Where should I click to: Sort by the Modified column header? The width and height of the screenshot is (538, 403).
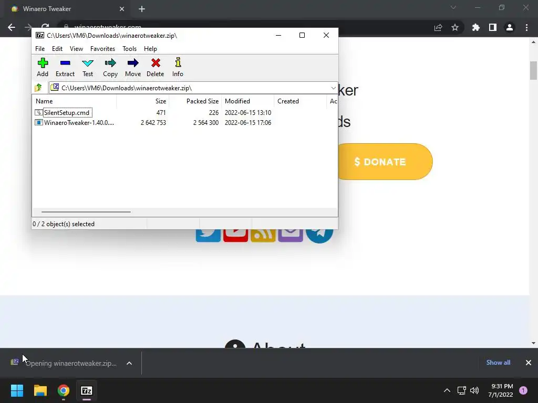pyautogui.click(x=248, y=101)
